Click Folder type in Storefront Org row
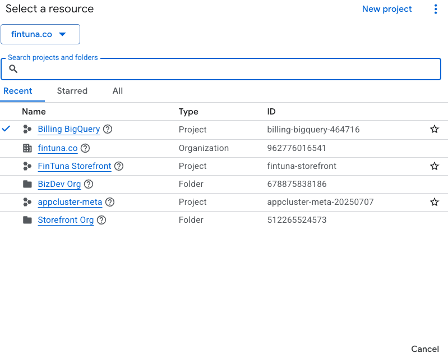 point(191,220)
